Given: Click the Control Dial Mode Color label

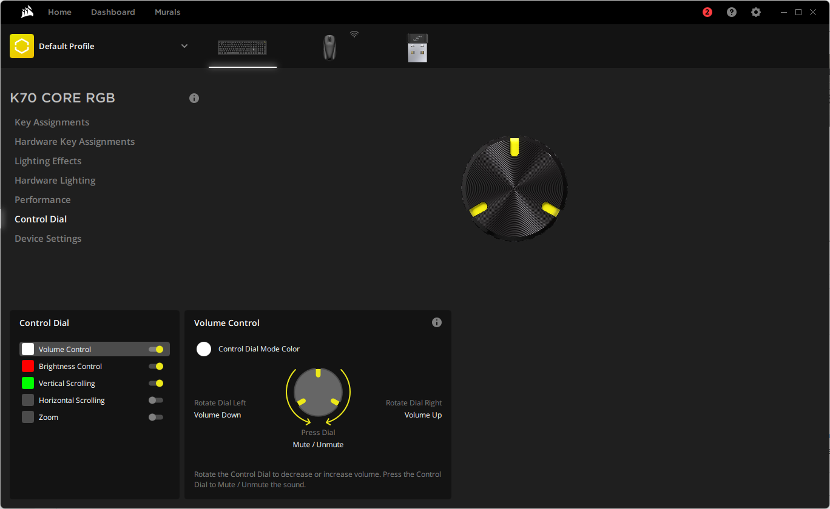Looking at the screenshot, I should [x=259, y=349].
